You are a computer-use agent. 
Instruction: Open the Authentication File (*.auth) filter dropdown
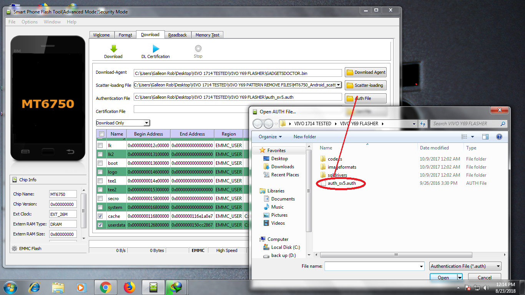click(465, 266)
